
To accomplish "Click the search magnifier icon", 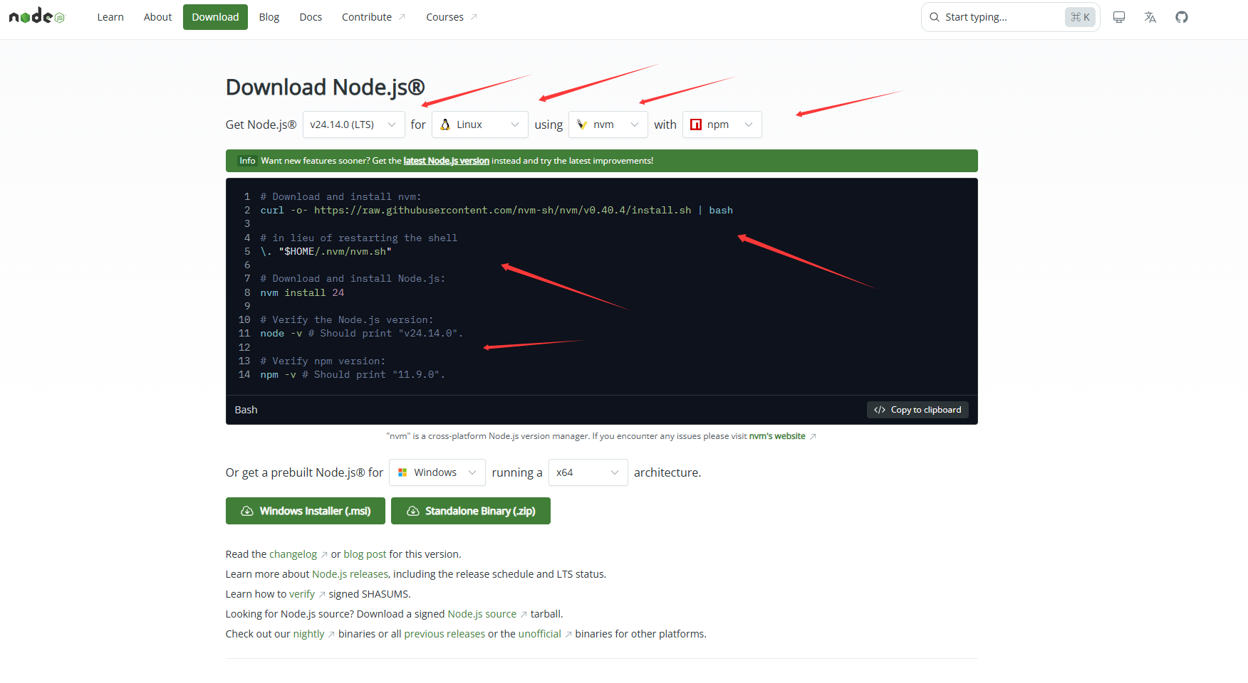I will (x=935, y=17).
